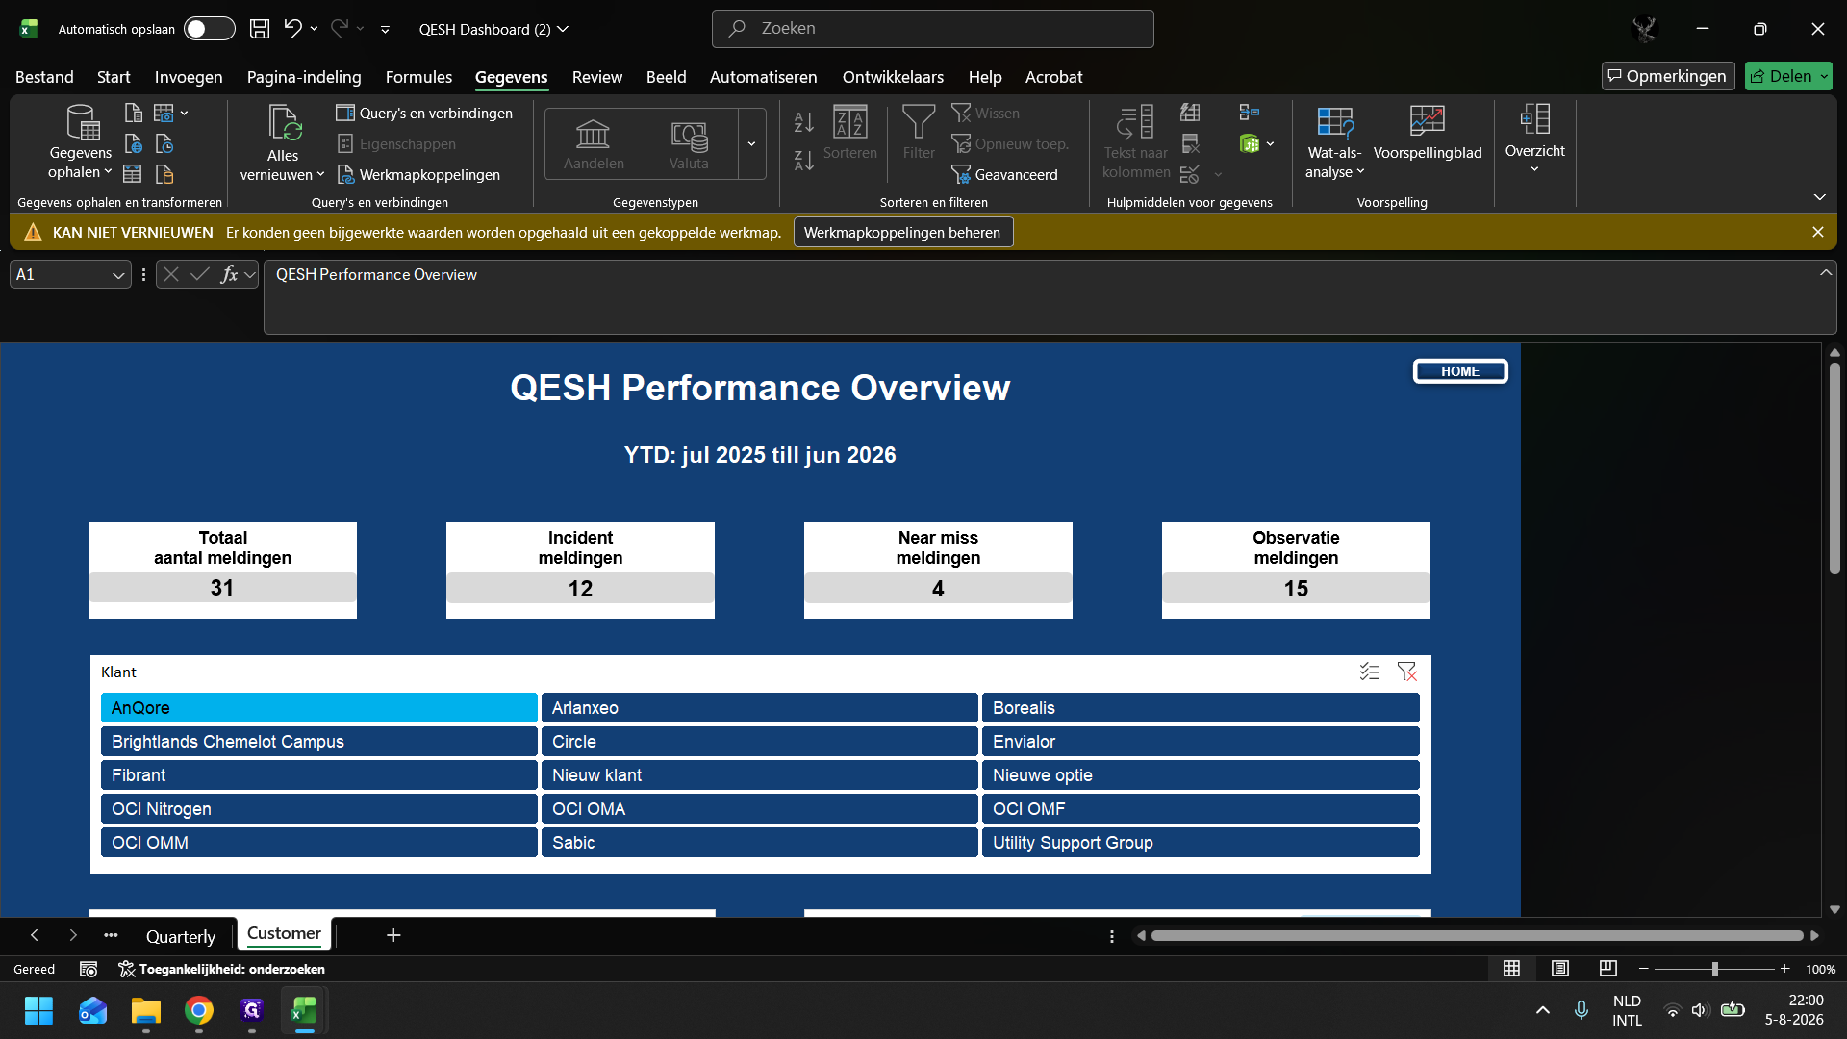The height and width of the screenshot is (1039, 1847).
Task: Expand the Name Box dropdown arrow
Action: pos(118,275)
